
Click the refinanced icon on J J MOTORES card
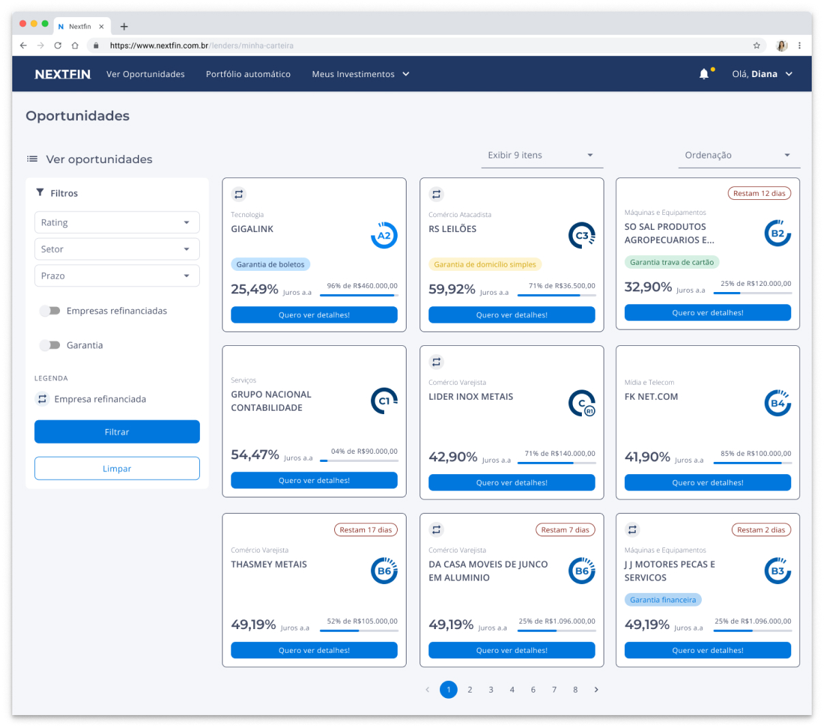pos(632,529)
